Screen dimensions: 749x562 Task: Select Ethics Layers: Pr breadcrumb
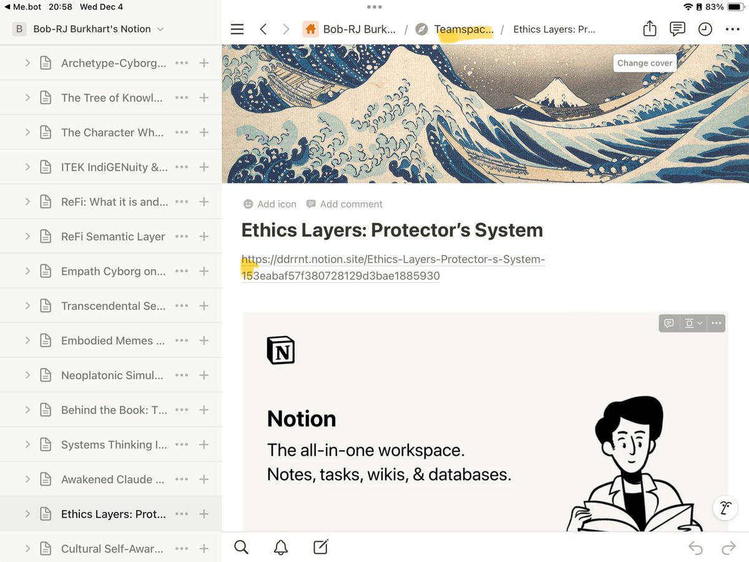pos(554,29)
